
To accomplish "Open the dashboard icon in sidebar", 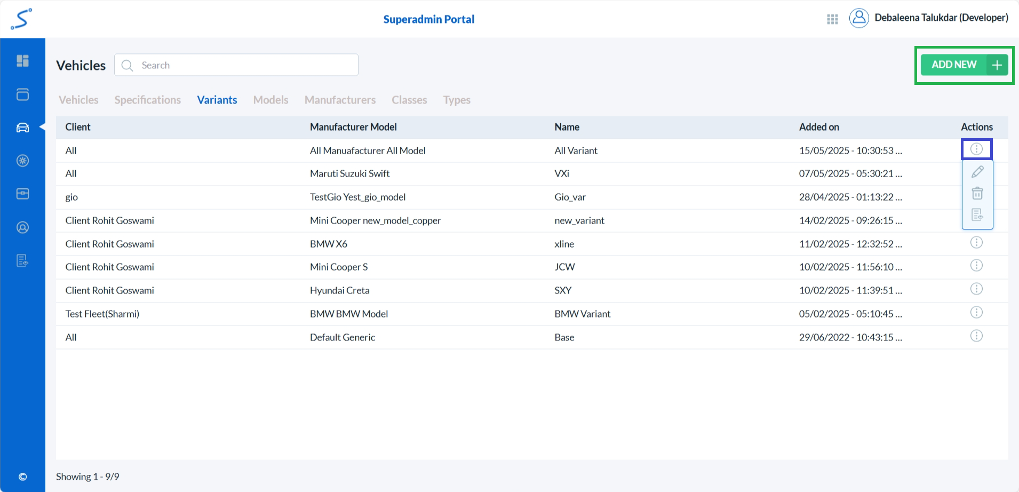I will tap(22, 61).
